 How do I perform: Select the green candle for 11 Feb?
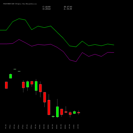[x=74, y=113]
